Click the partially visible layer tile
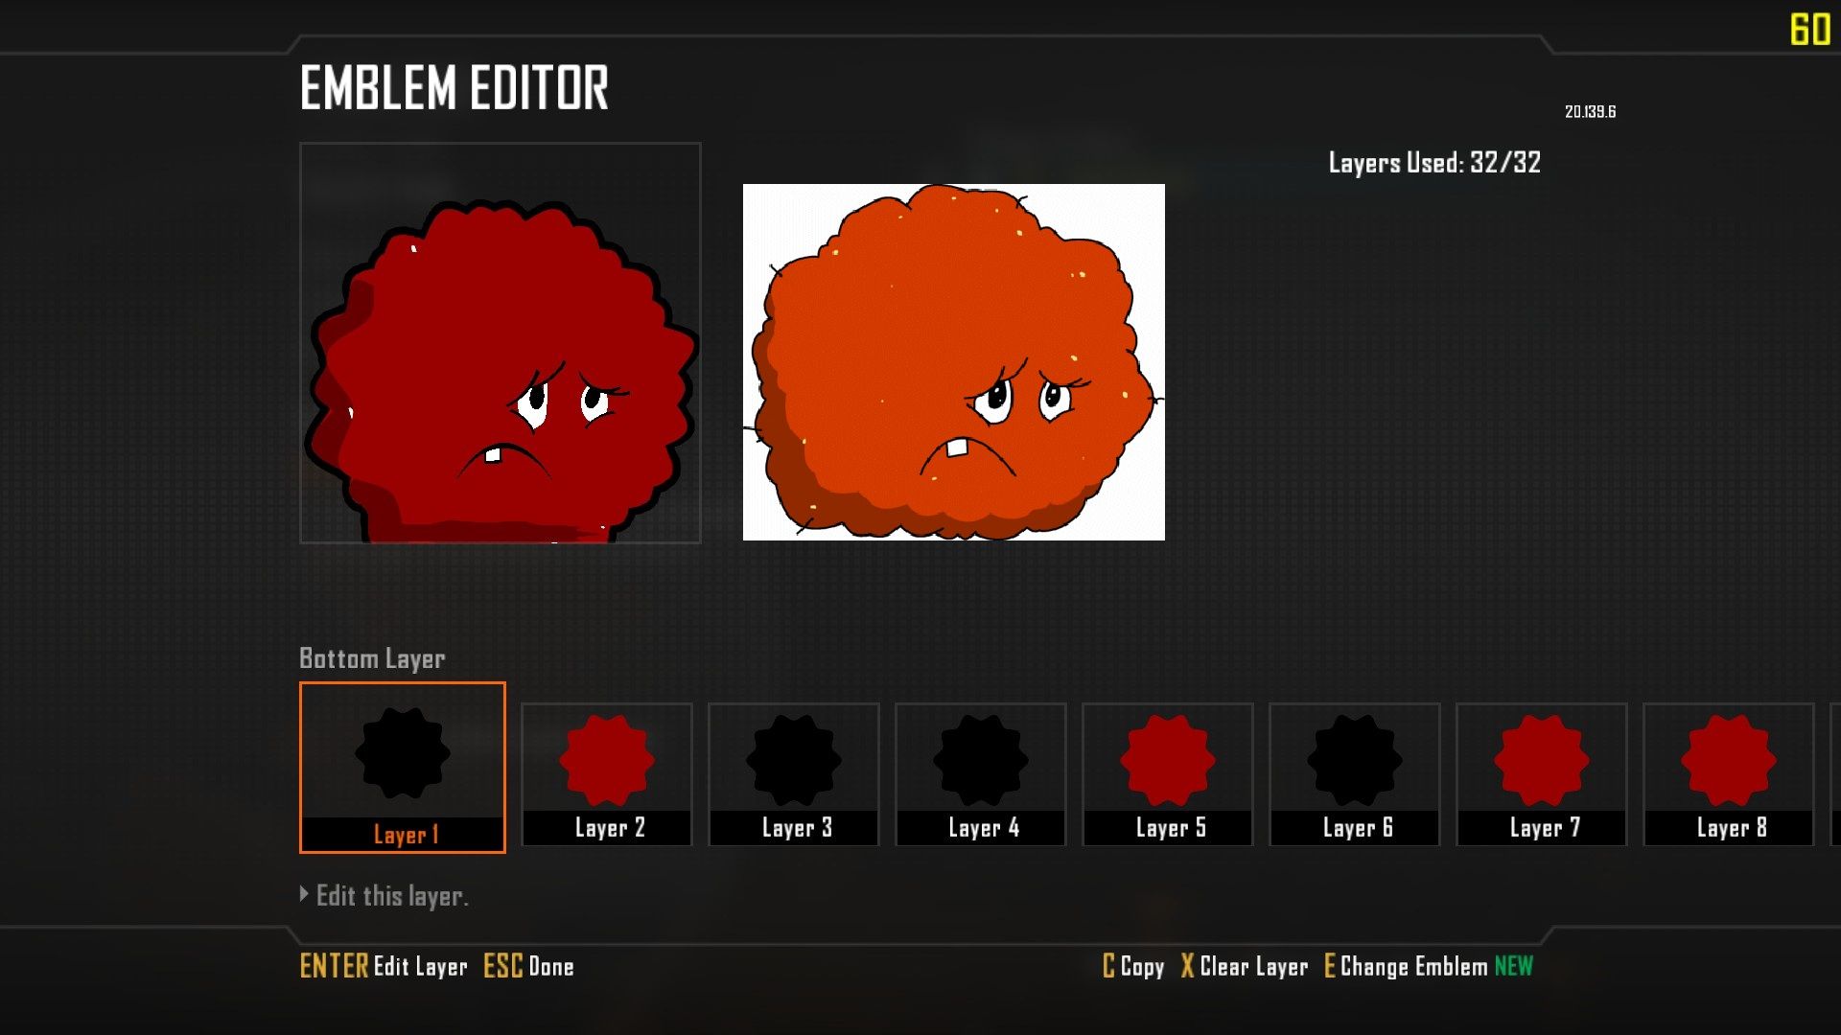The image size is (1841, 1035). [x=1835, y=774]
